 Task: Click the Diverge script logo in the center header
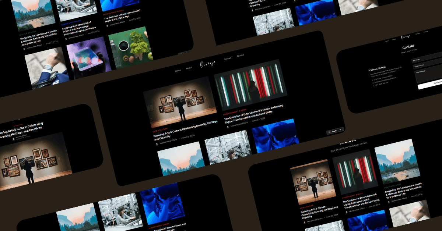(x=207, y=64)
